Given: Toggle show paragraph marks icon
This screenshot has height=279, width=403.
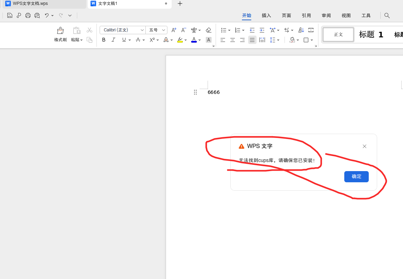Looking at the screenshot, I should pyautogui.click(x=311, y=30).
